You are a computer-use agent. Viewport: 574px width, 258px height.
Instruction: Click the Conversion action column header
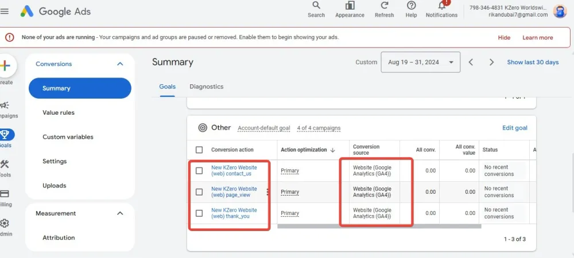[232, 150]
